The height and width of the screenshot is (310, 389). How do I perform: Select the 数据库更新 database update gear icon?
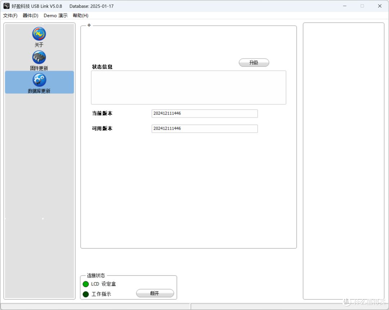coord(39,80)
